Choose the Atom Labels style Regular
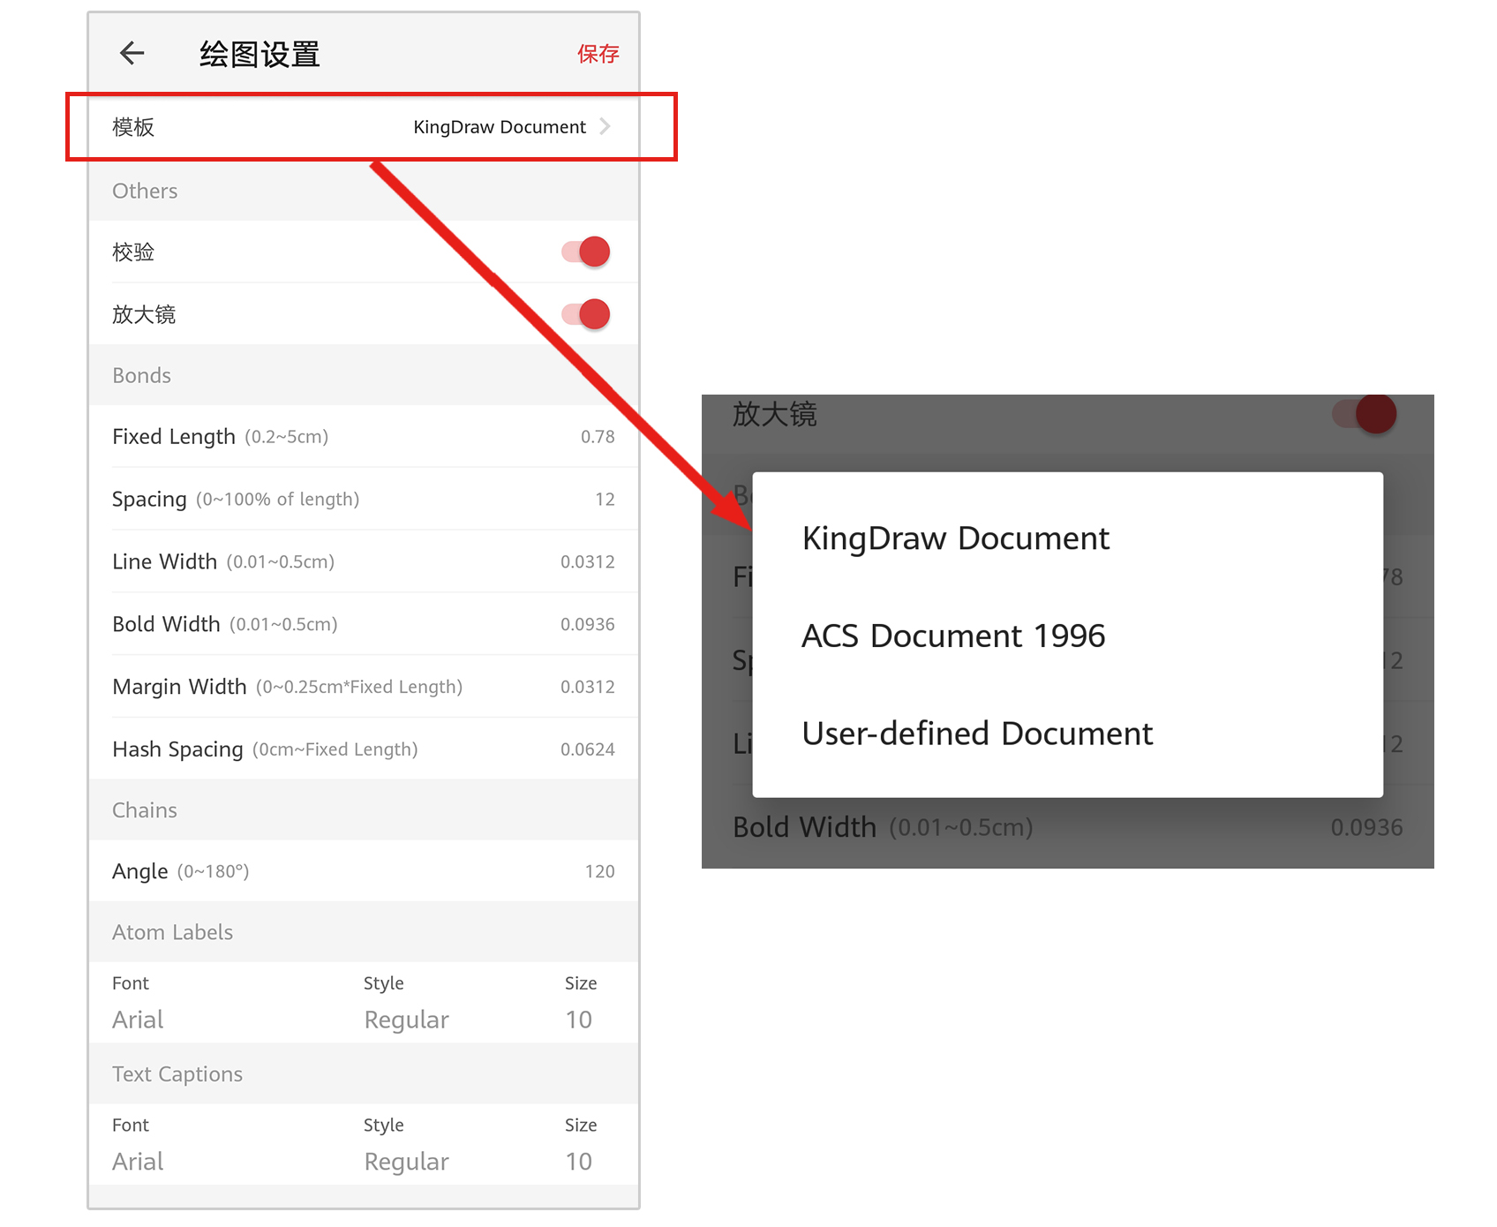1497x1227 pixels. pos(406,1020)
